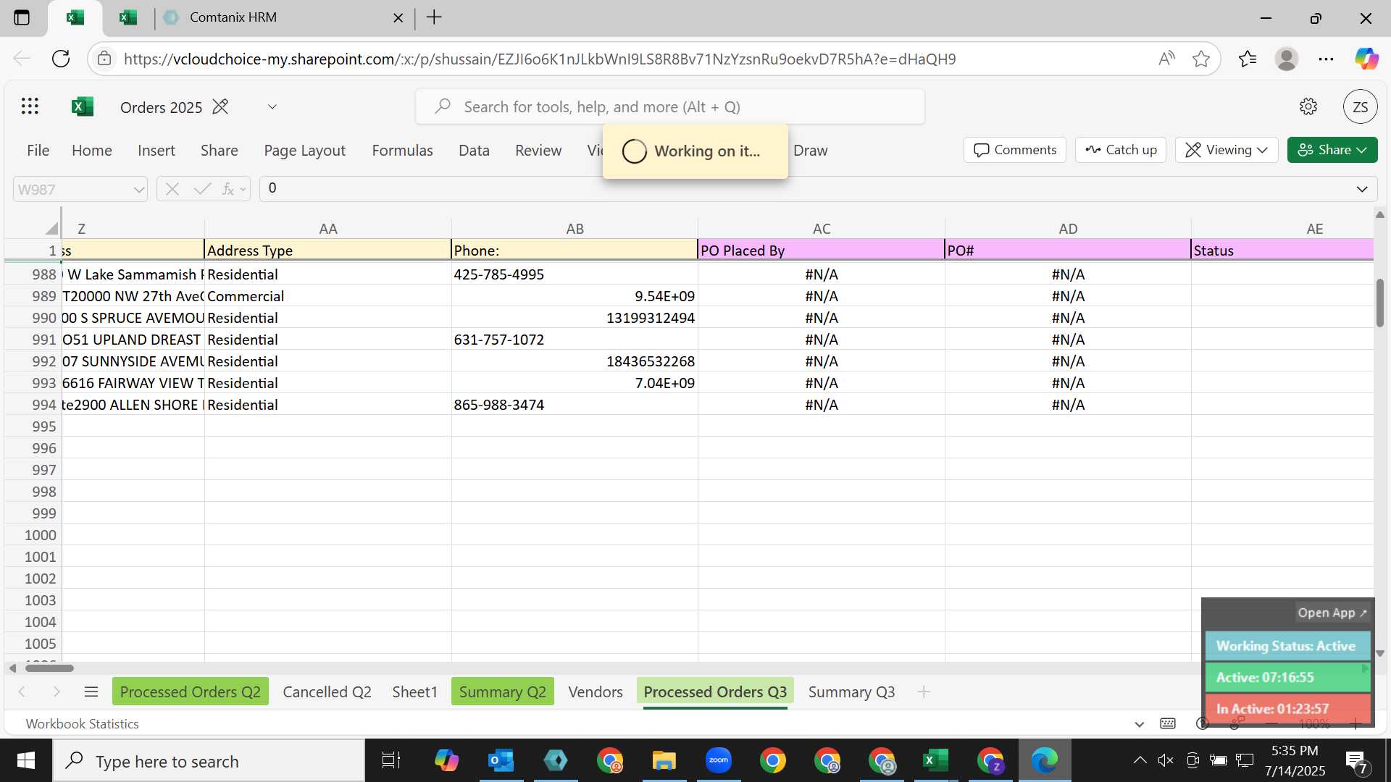Open the Name Box dropdown for W987
1391x782 pixels.
click(x=138, y=190)
